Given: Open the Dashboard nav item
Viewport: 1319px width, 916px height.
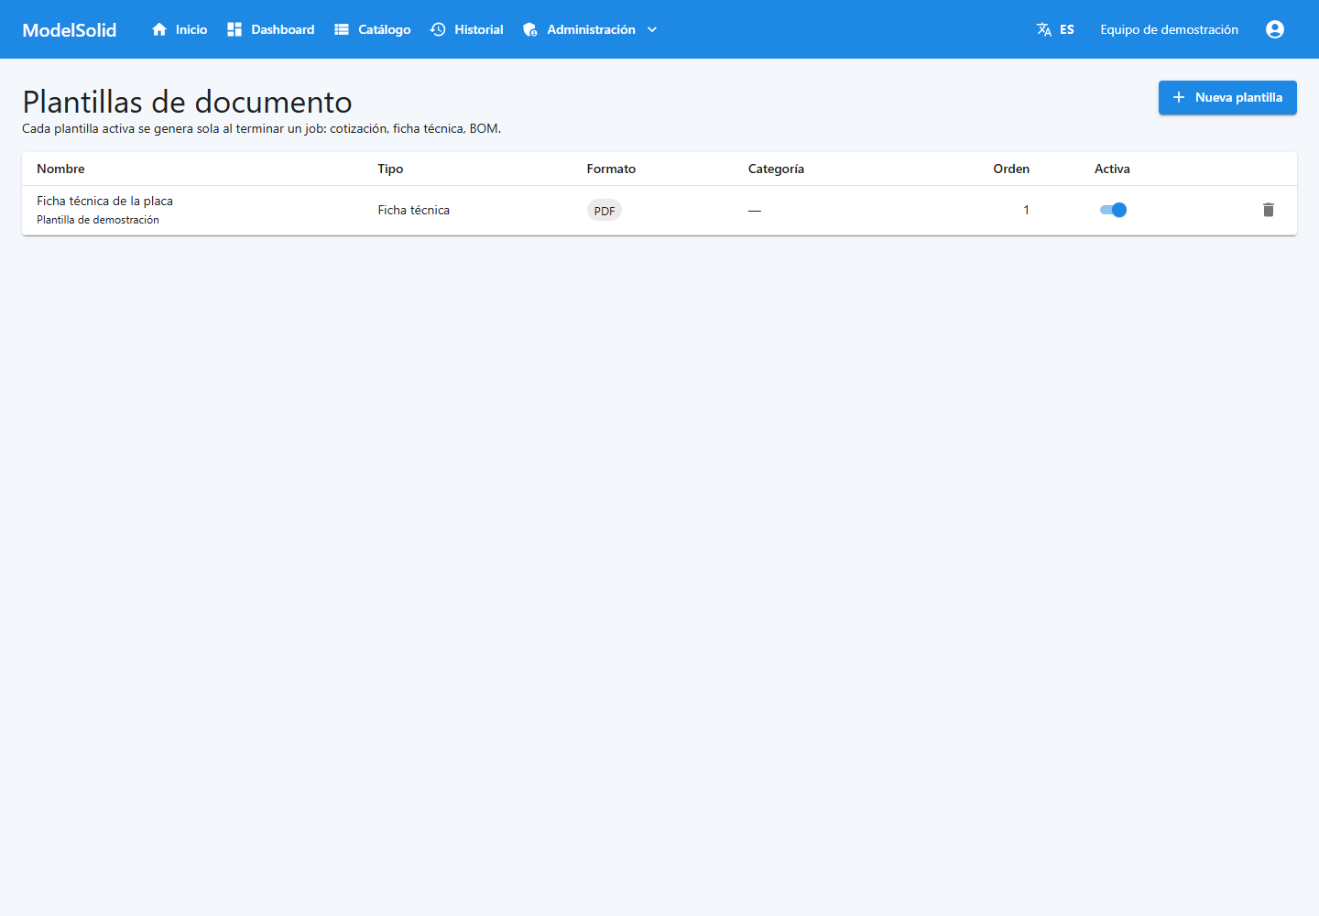Looking at the screenshot, I should pos(271,29).
